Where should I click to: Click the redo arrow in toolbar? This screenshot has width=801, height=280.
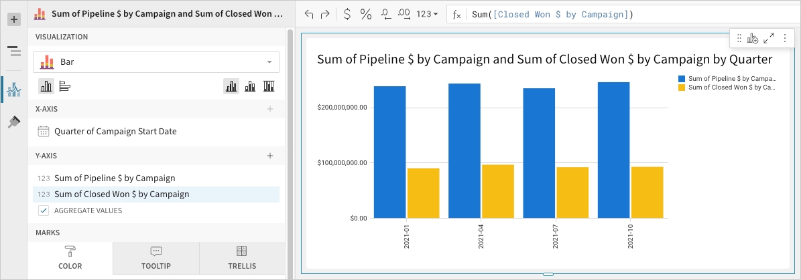click(325, 14)
